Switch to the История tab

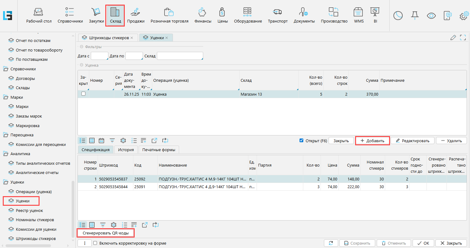coord(126,150)
